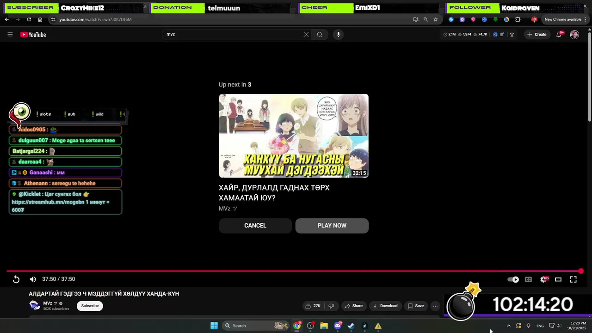Subscribe to the MVz channel
Screen dimensions: 592x333
tap(90, 306)
